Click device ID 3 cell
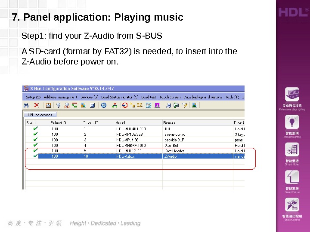 [x=85, y=140]
